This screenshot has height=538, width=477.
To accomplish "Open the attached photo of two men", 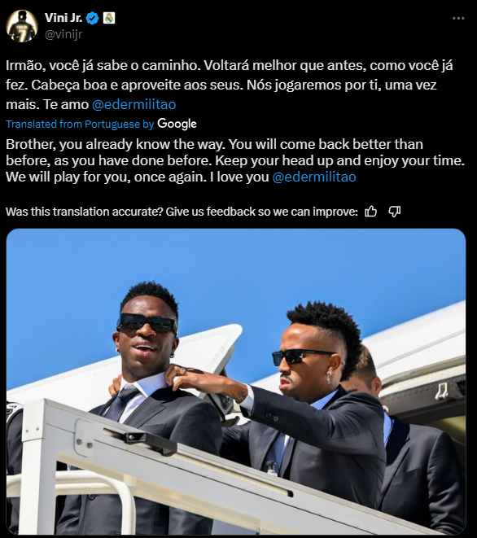I will point(236,382).
